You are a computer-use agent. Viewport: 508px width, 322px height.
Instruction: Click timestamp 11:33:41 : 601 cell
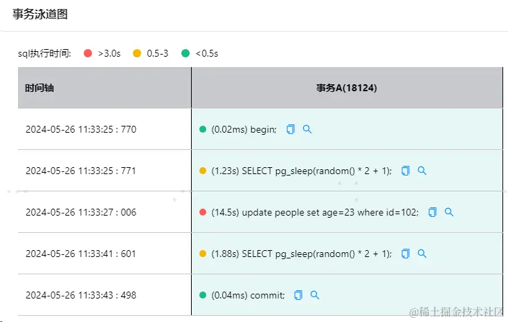tap(80, 254)
